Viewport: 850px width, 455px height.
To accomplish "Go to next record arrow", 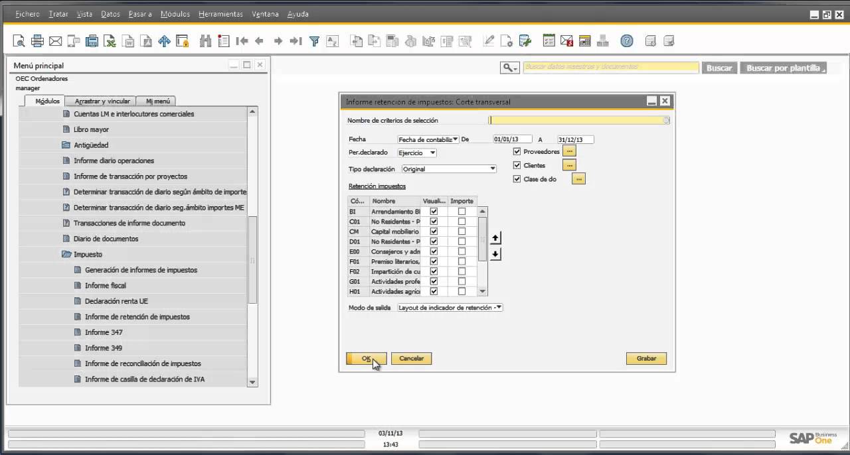I will (x=278, y=41).
